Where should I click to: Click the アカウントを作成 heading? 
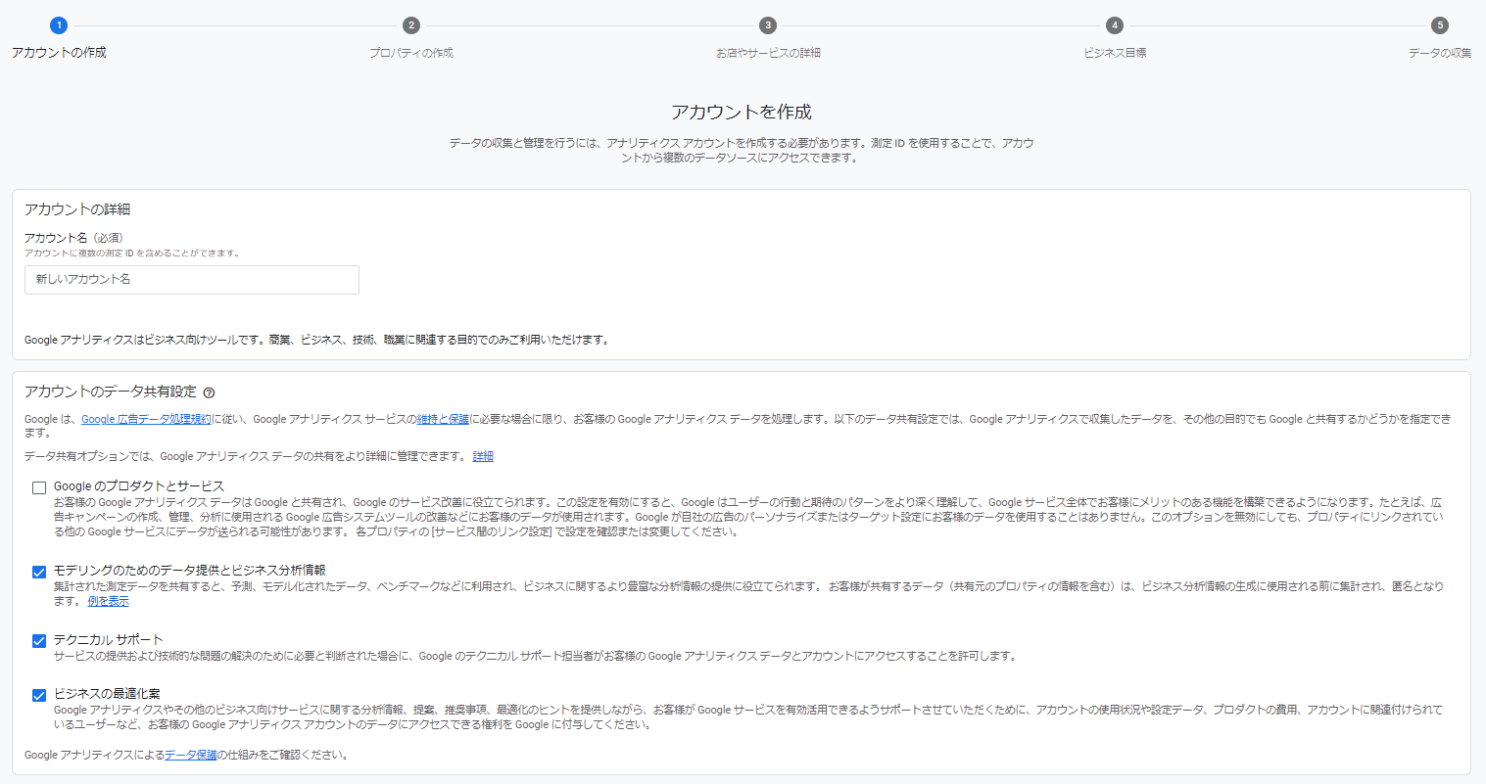(742, 113)
